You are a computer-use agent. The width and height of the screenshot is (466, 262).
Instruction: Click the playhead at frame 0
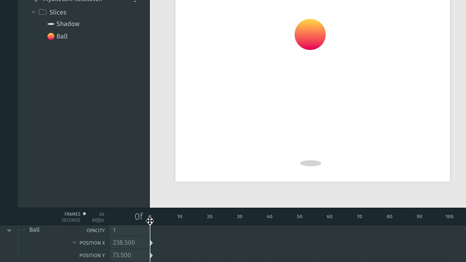(x=150, y=221)
